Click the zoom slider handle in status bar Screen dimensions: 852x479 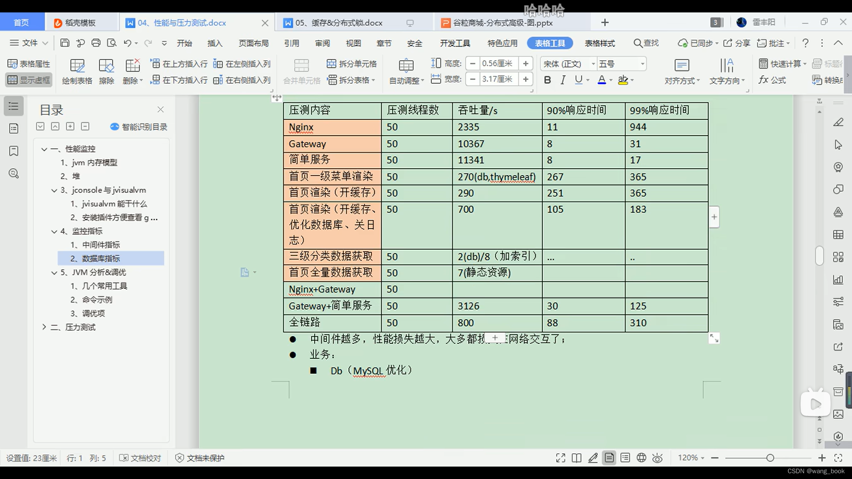tap(770, 458)
